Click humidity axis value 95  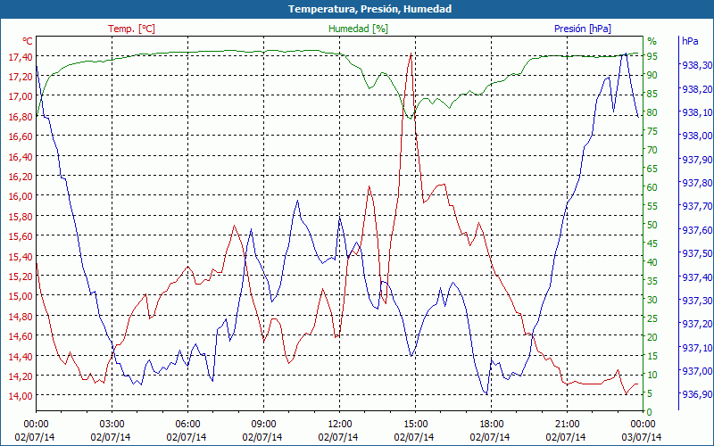[652, 56]
